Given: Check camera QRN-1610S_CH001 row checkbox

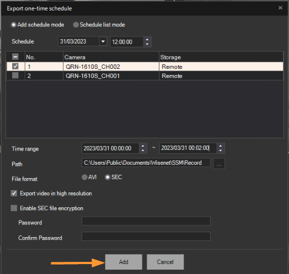Looking at the screenshot, I should click(15, 76).
